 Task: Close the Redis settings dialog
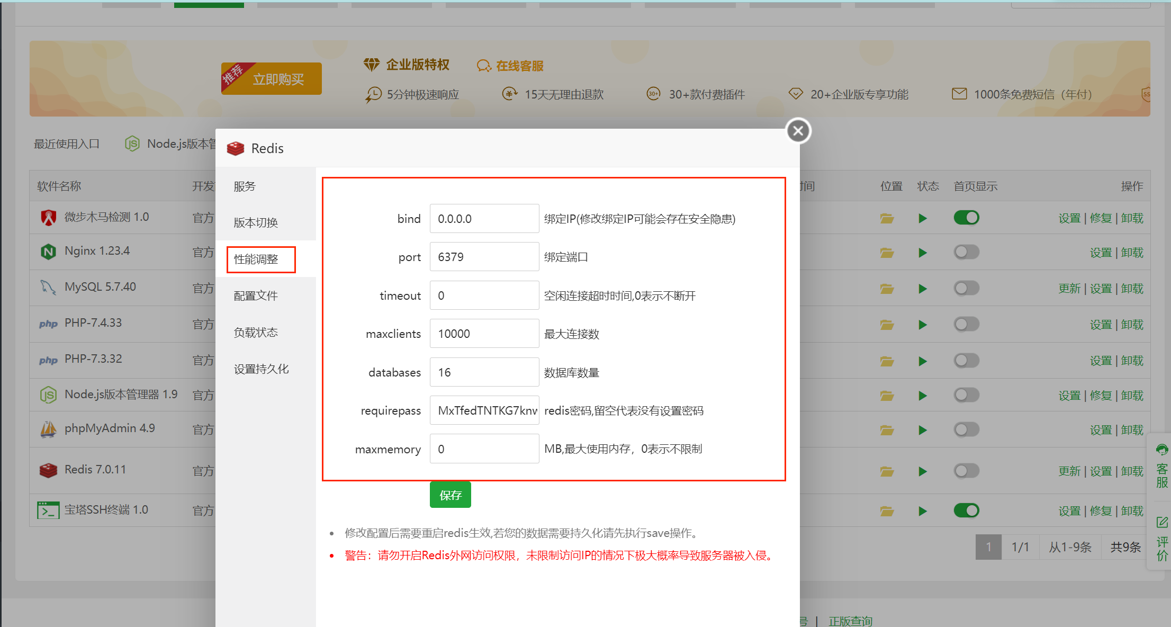coord(798,131)
